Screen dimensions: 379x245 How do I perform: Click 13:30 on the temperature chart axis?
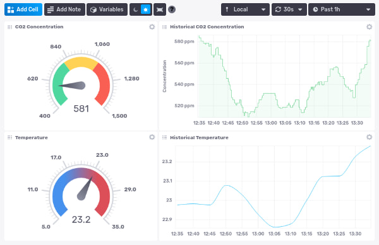click(355, 234)
